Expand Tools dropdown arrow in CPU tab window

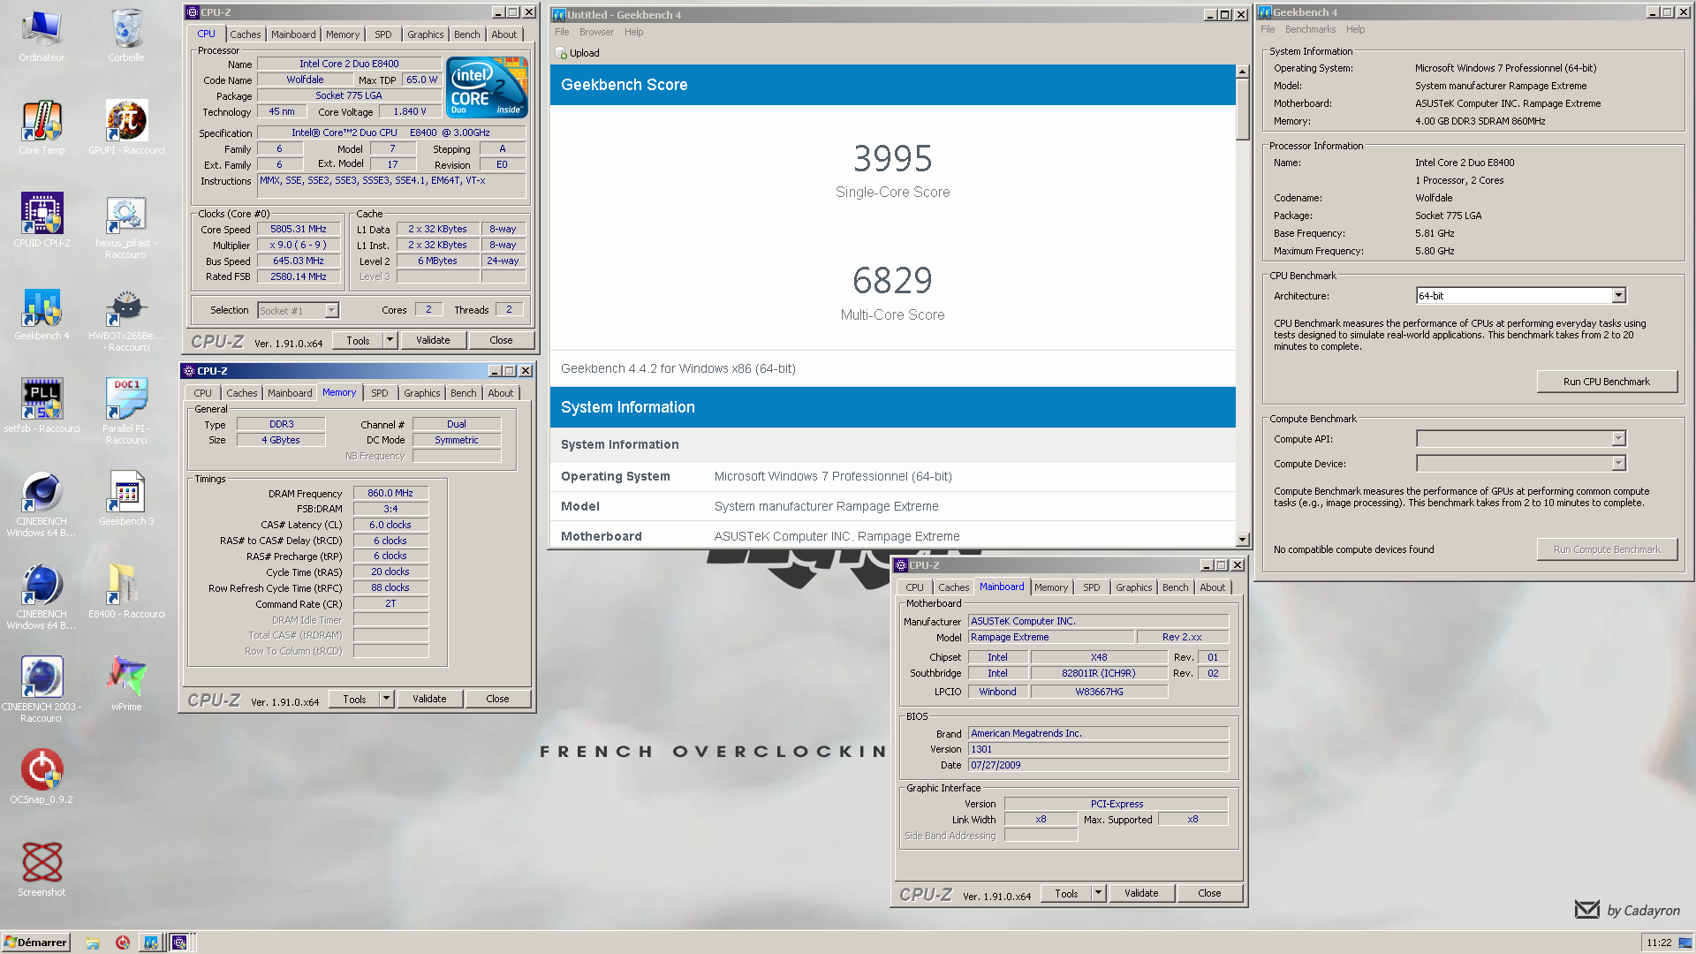390,340
